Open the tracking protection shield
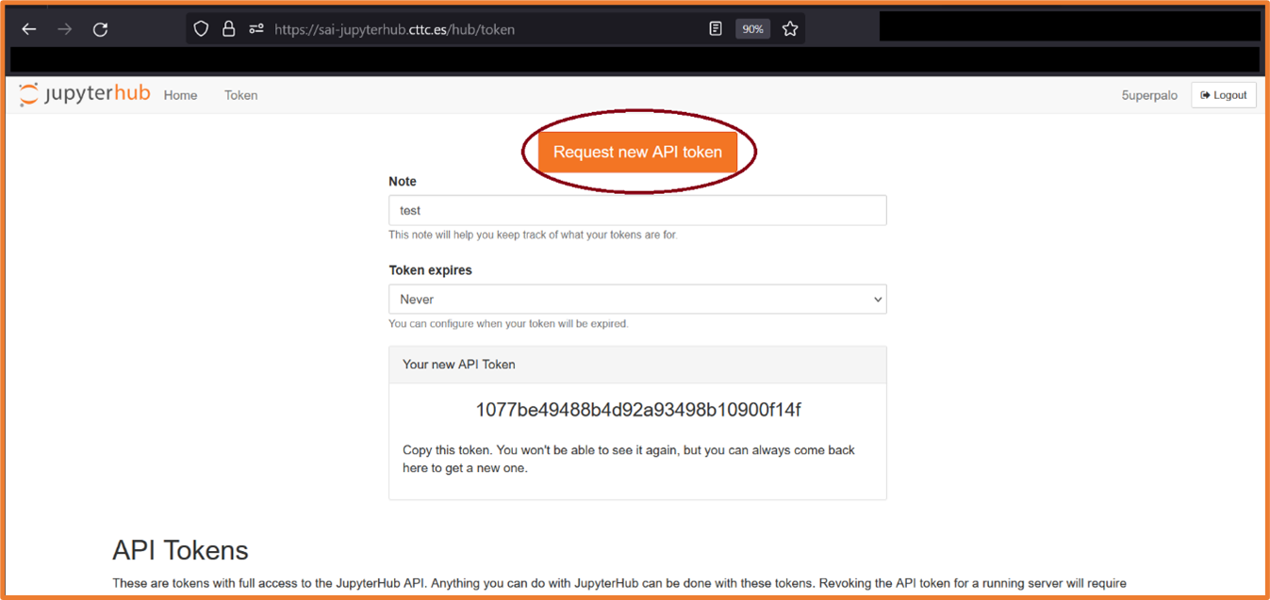The image size is (1270, 600). click(201, 29)
